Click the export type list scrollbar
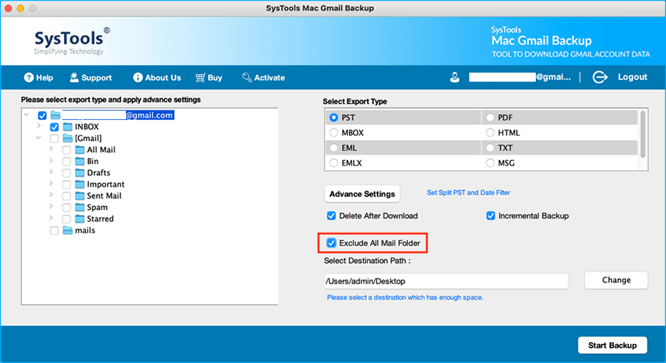The image size is (666, 363). tap(642, 134)
